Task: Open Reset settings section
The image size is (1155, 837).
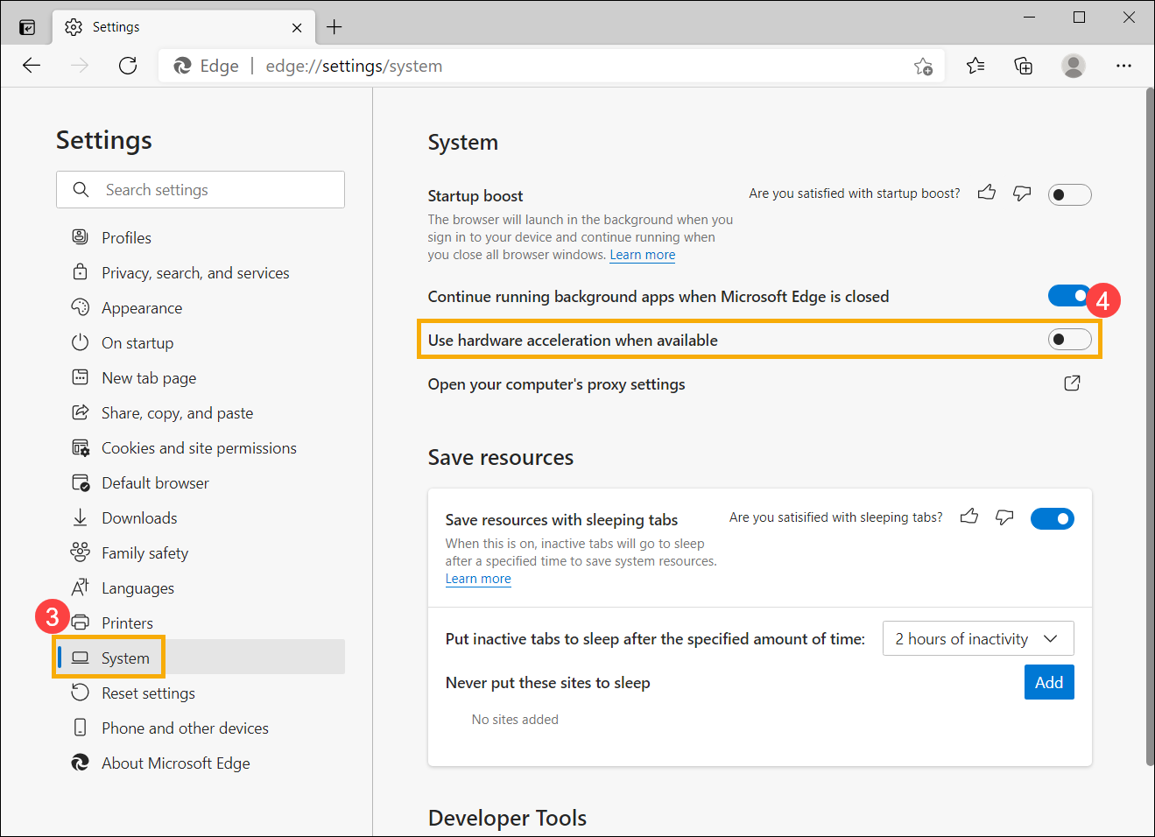Action: (x=148, y=693)
